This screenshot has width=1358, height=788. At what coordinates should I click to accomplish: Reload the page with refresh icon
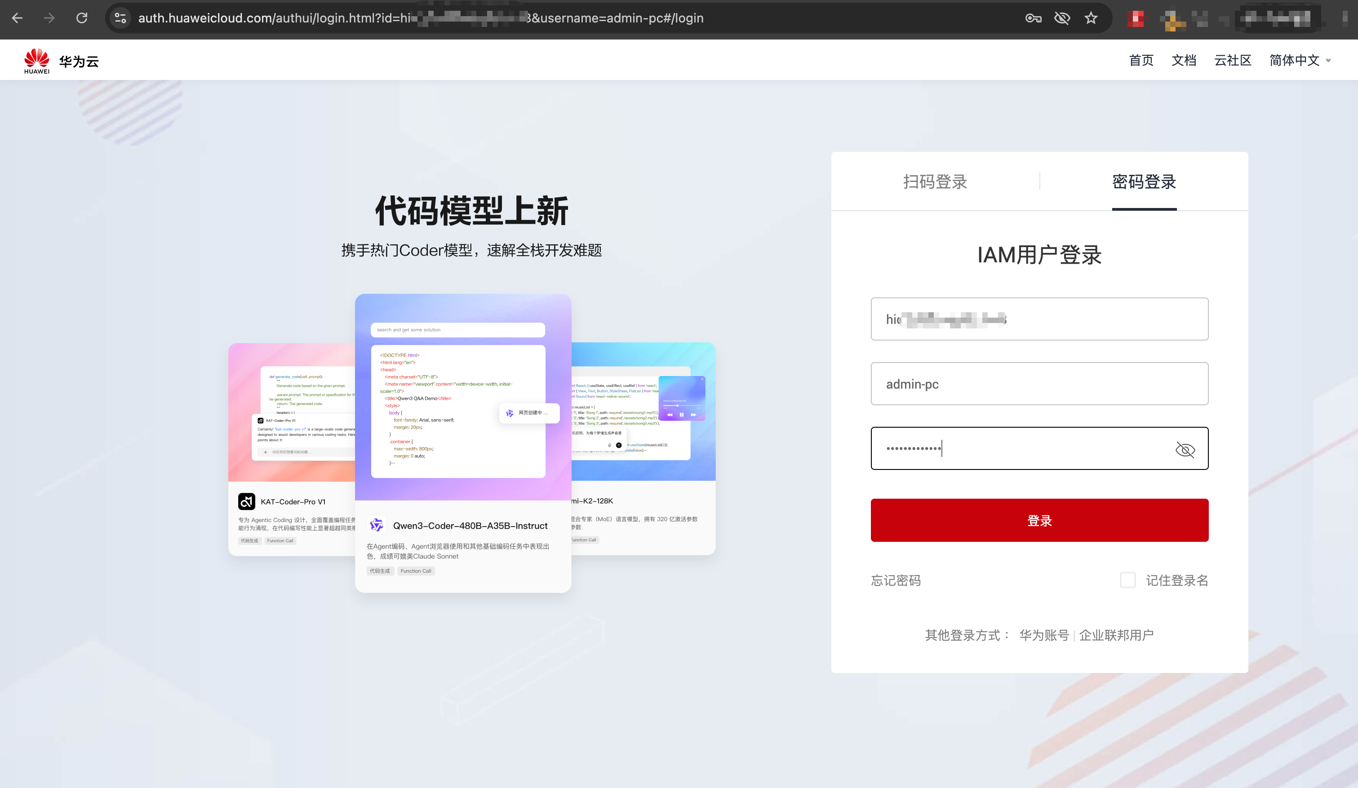[81, 18]
